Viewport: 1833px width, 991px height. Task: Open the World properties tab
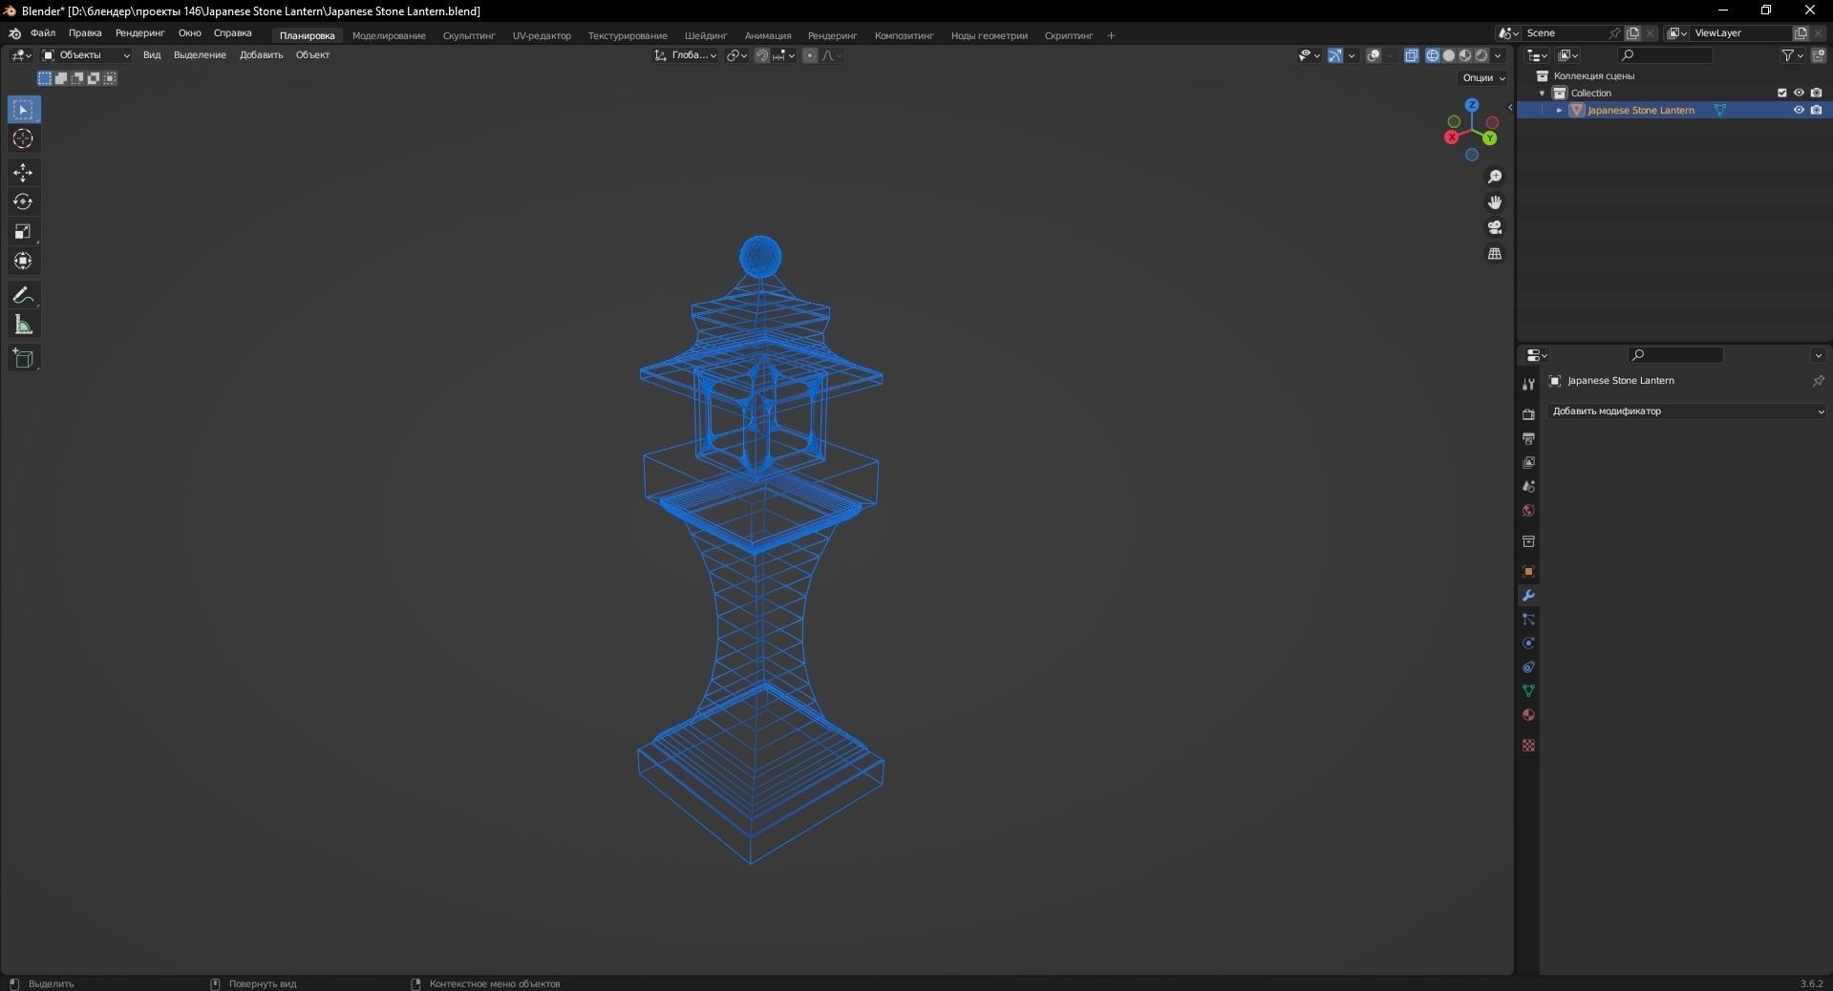click(1528, 511)
